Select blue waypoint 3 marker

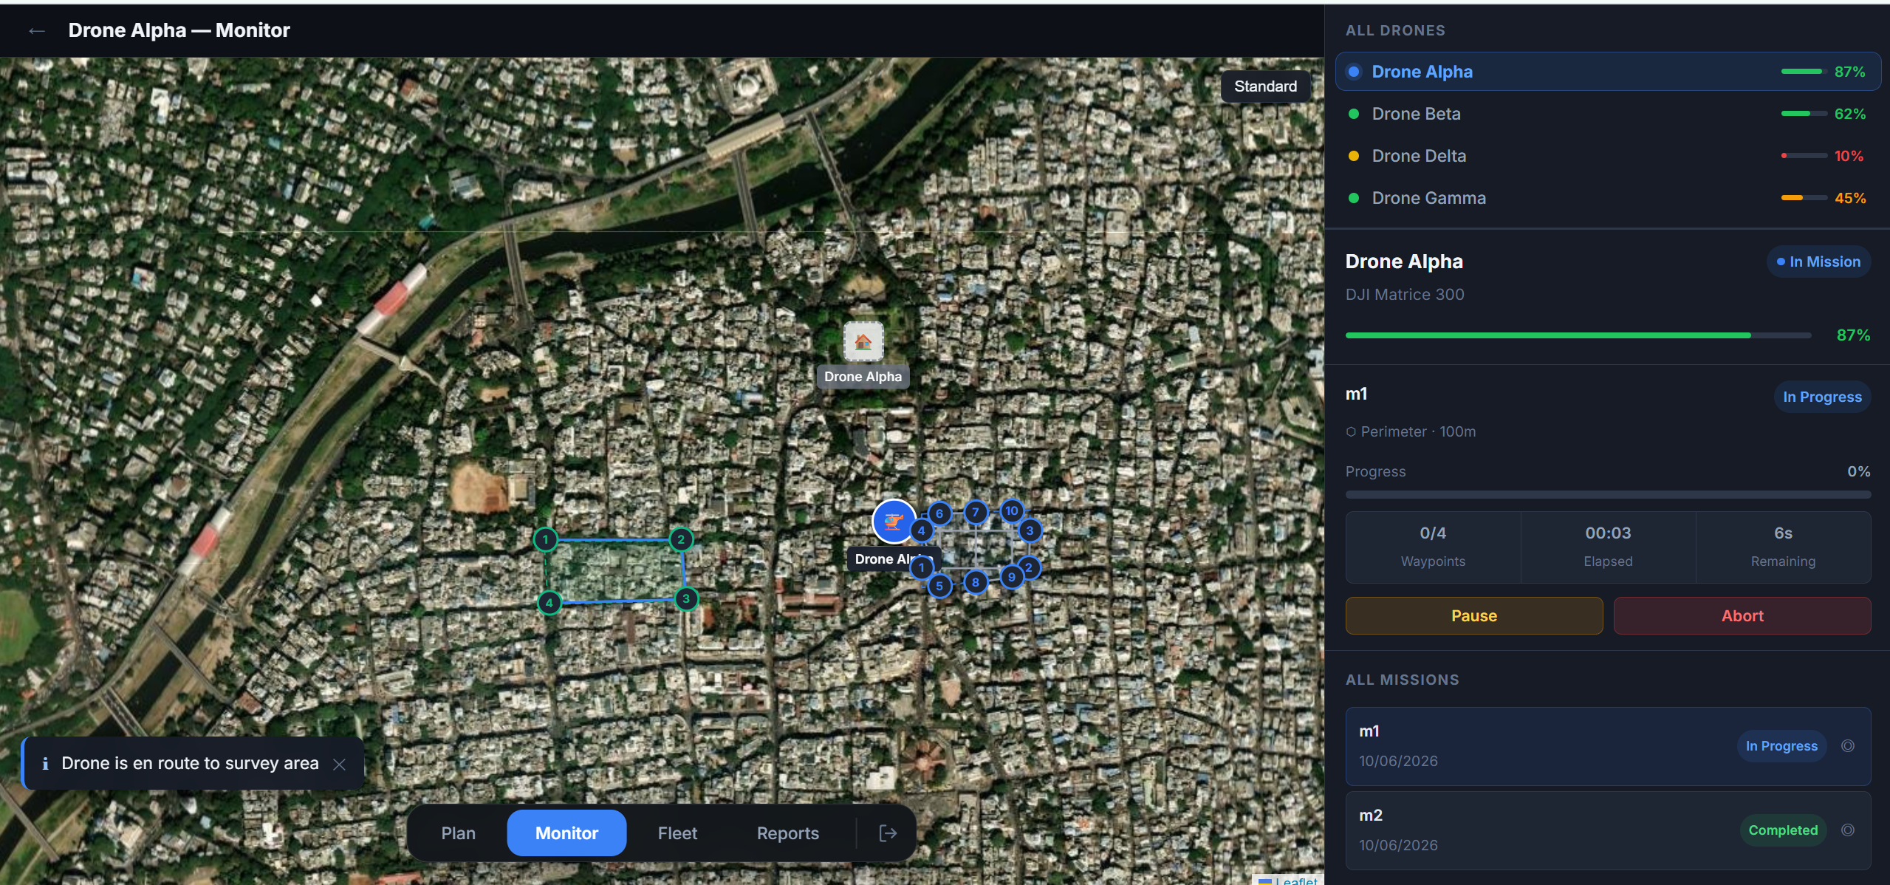point(1030,530)
